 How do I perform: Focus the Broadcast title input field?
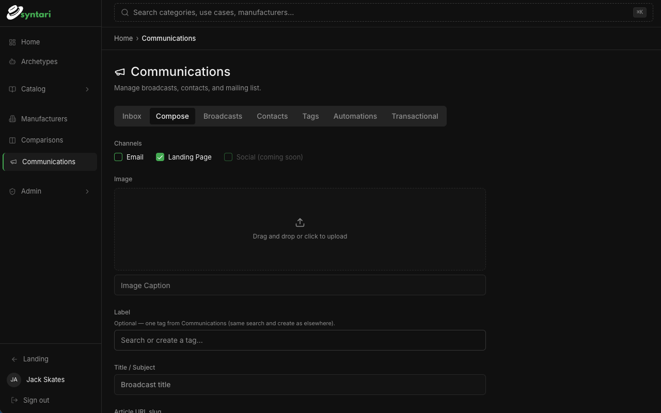tap(300, 385)
